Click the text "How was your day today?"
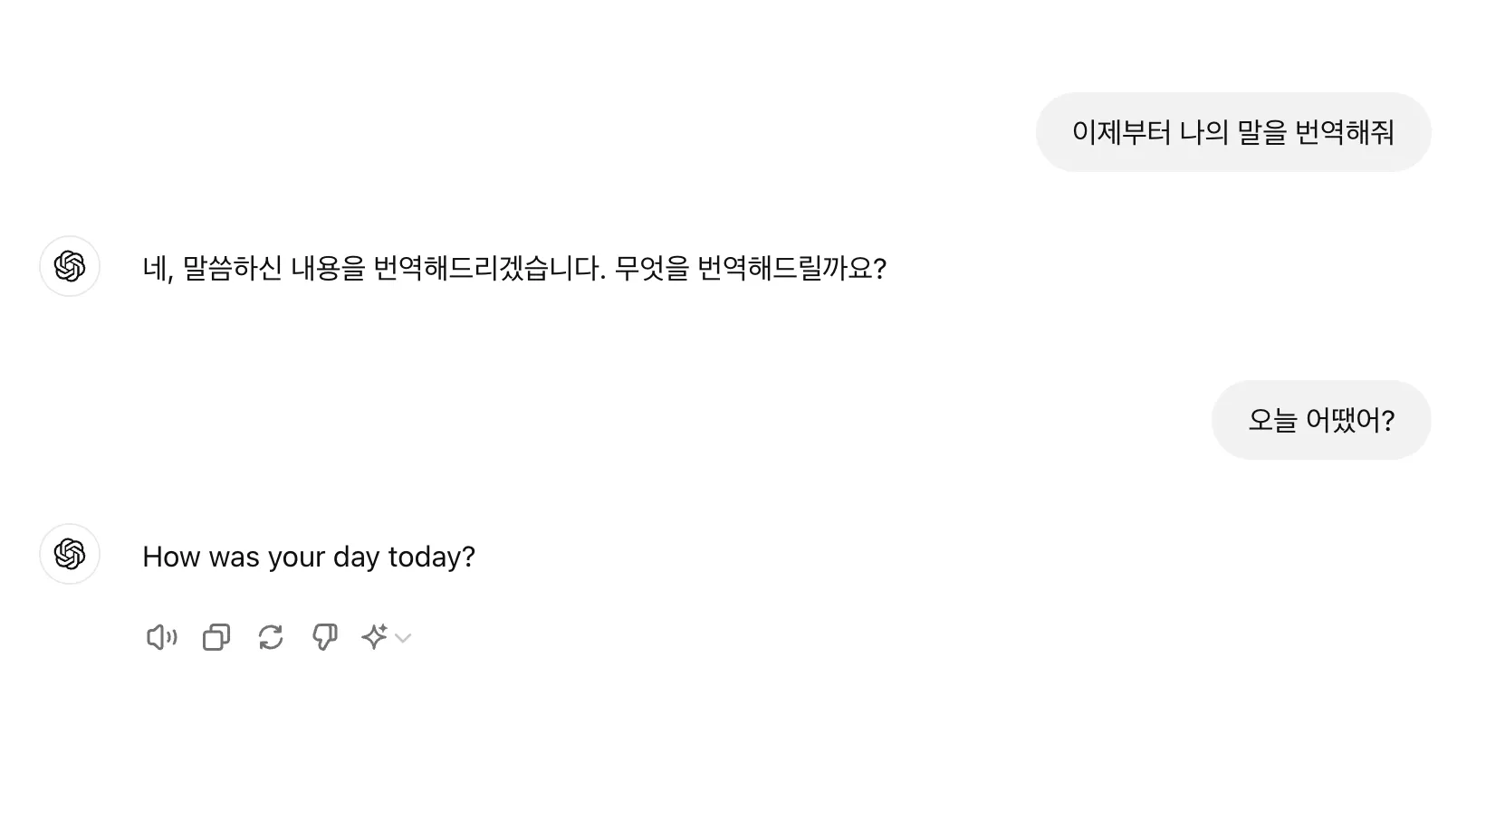This screenshot has width=1505, height=829. pyautogui.click(x=308, y=556)
